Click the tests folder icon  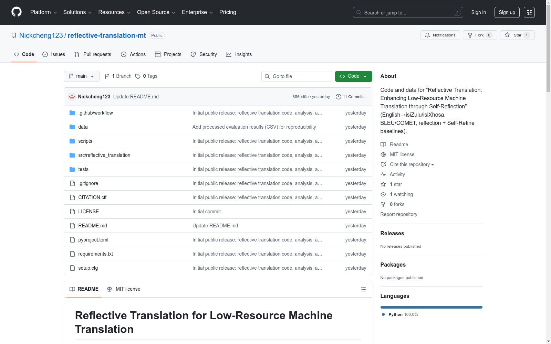[72, 169]
